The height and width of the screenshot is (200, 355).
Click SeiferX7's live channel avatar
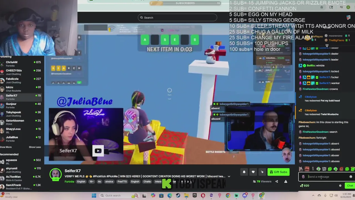(55, 174)
